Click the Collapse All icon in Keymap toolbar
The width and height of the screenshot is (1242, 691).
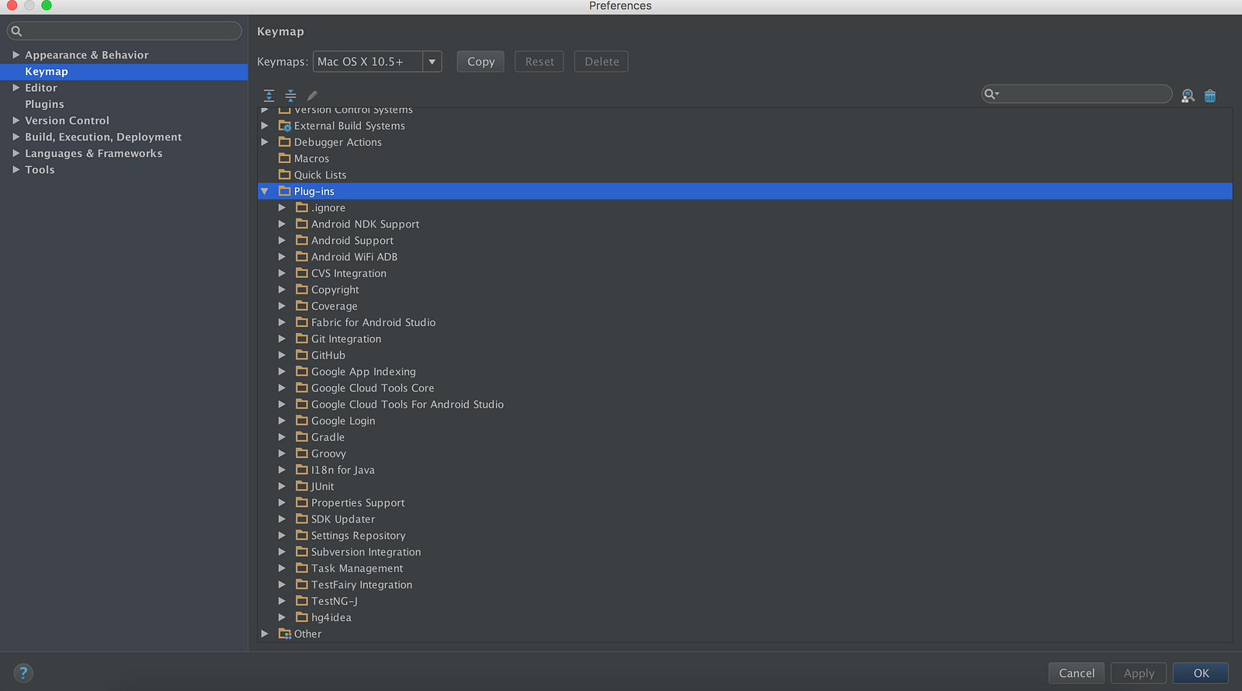click(290, 95)
